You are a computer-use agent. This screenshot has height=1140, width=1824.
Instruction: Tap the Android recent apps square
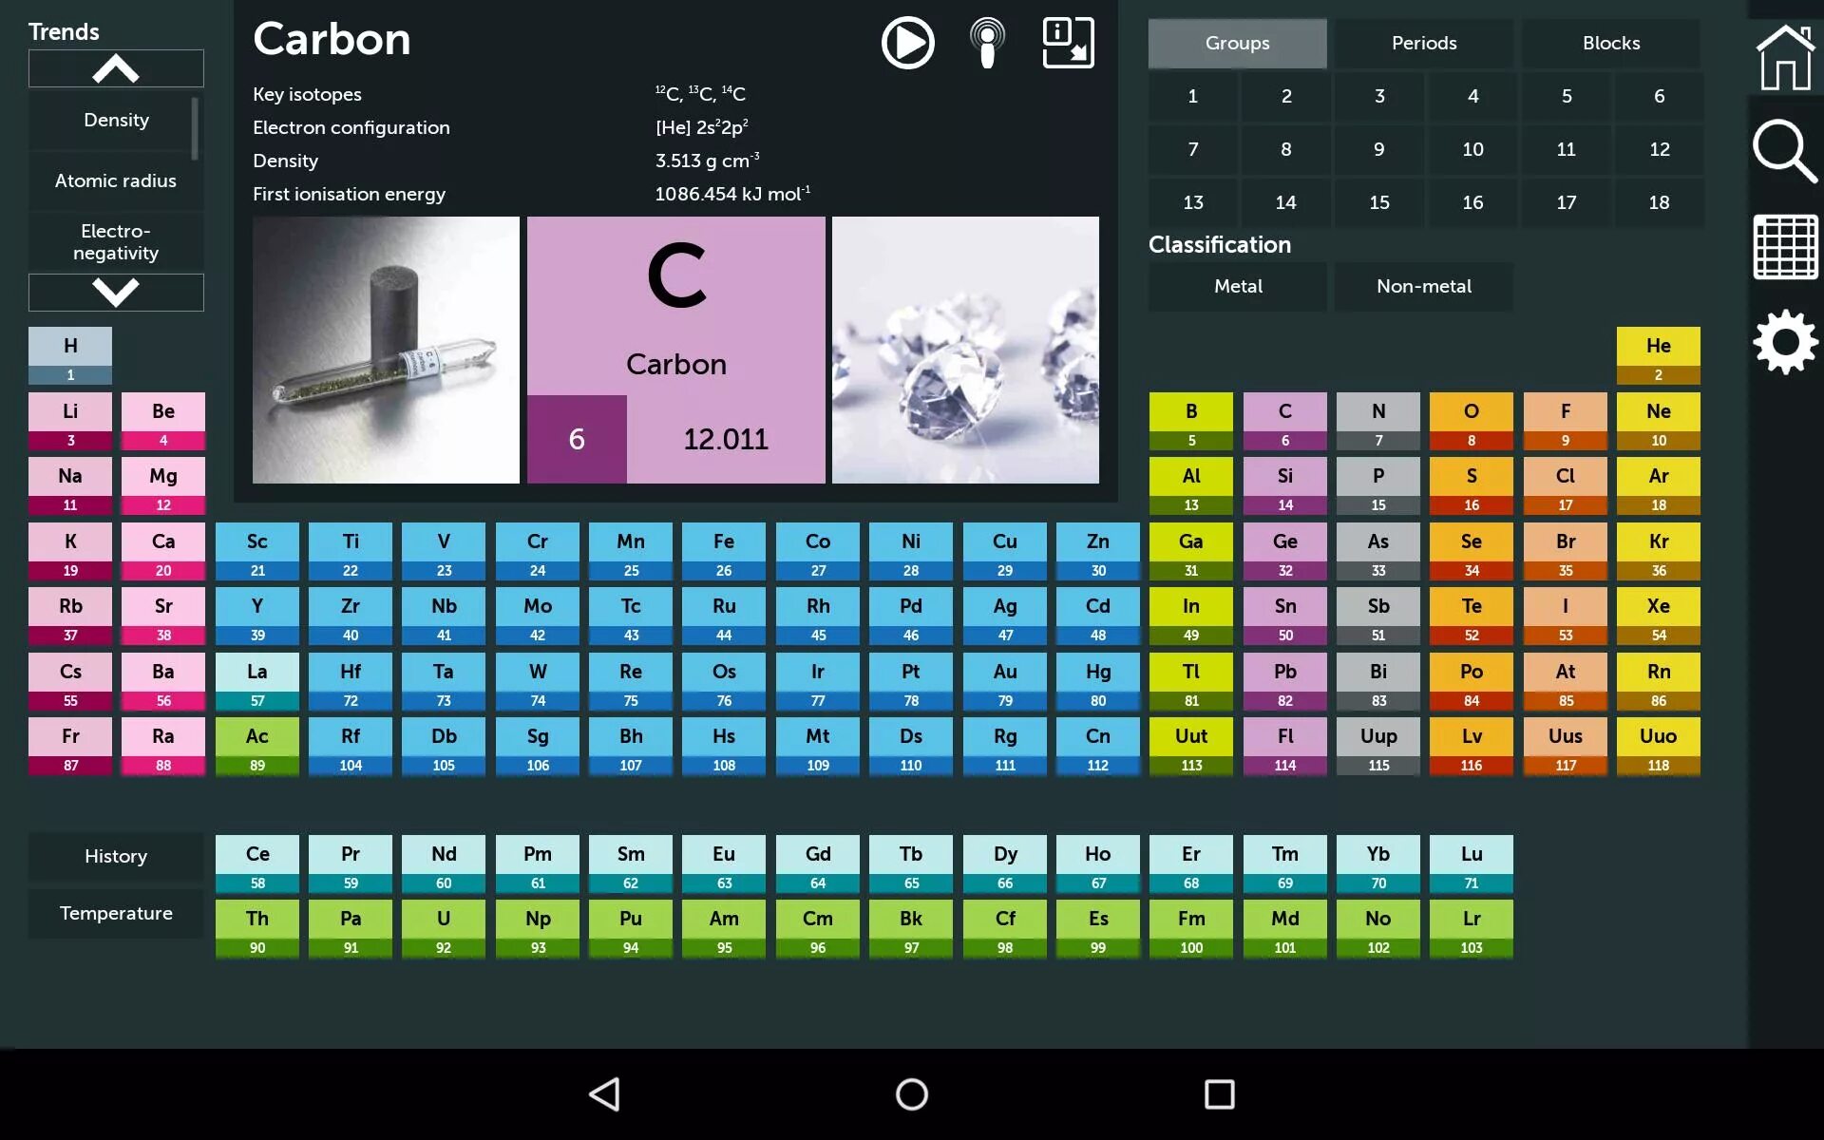click(x=1219, y=1094)
